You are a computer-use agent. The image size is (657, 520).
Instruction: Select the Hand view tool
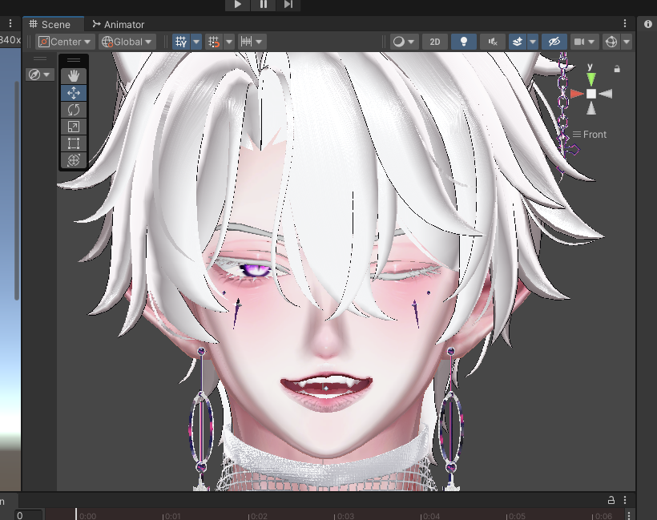(x=74, y=76)
